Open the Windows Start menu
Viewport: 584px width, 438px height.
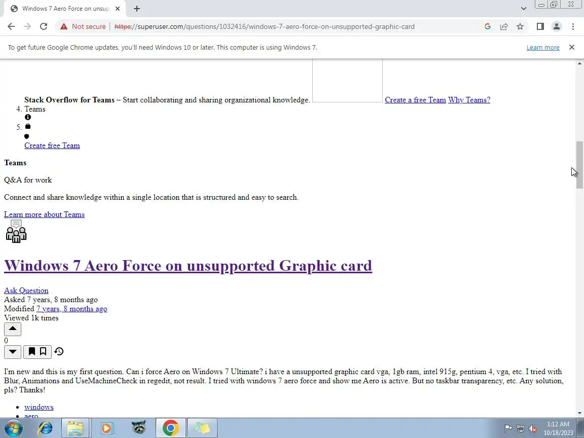click(13, 428)
